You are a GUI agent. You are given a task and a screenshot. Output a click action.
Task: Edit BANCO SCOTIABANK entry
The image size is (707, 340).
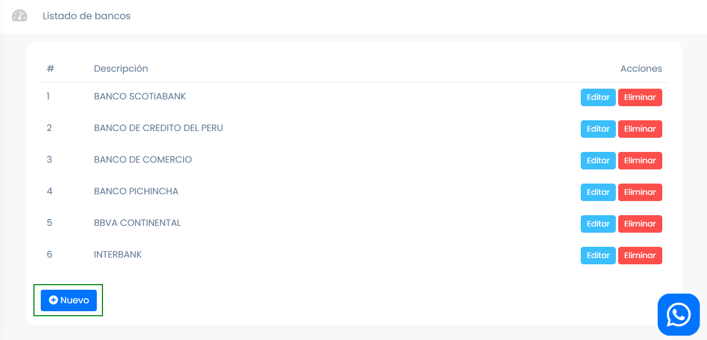click(x=598, y=97)
